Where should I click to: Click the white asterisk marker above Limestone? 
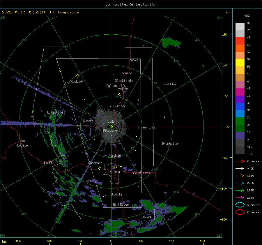click(55, 110)
